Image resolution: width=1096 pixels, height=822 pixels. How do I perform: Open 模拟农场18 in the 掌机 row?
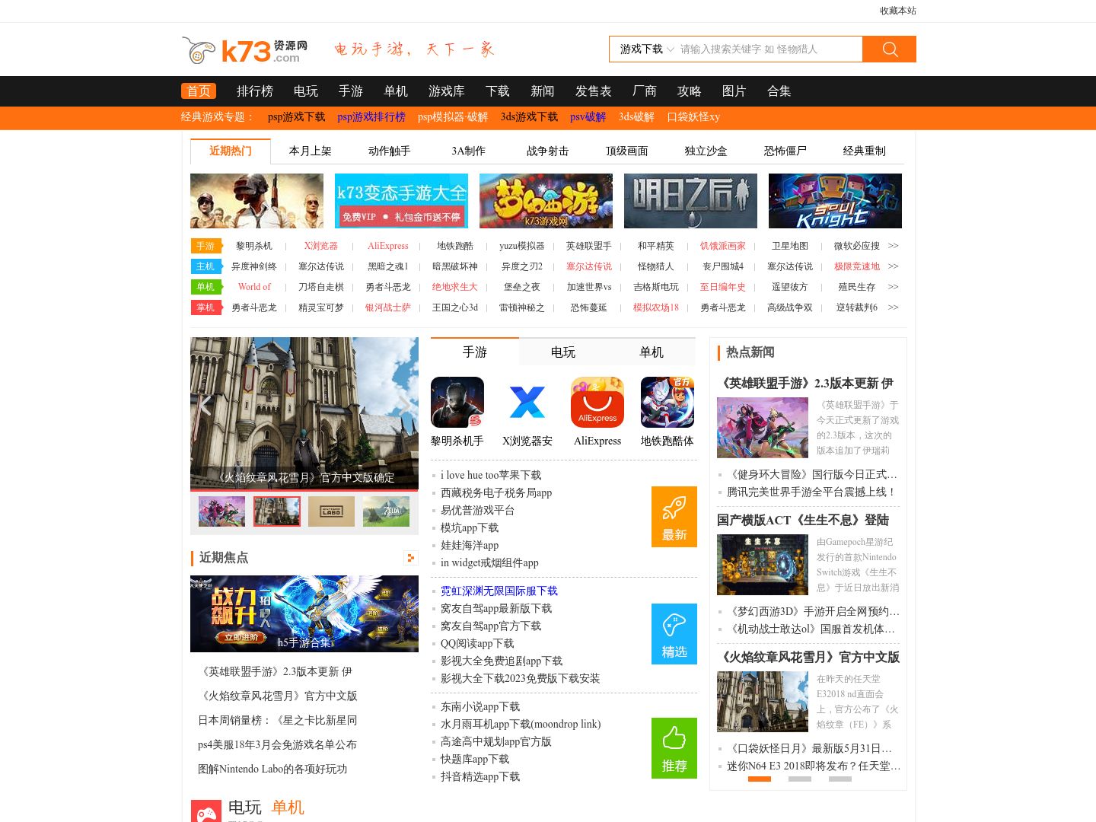tap(656, 307)
